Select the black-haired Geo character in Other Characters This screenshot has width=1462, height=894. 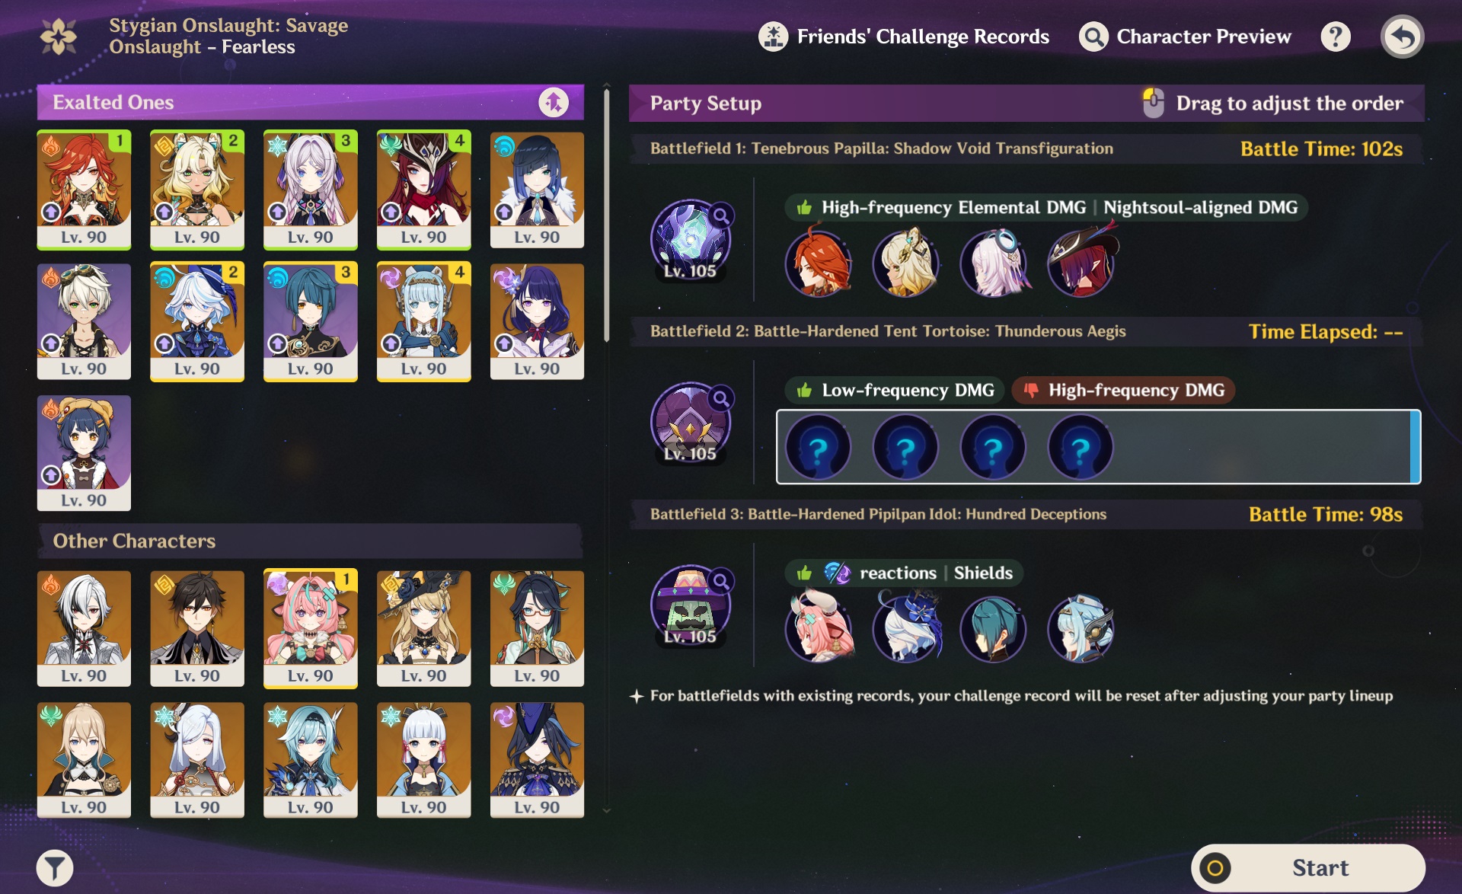point(197,628)
